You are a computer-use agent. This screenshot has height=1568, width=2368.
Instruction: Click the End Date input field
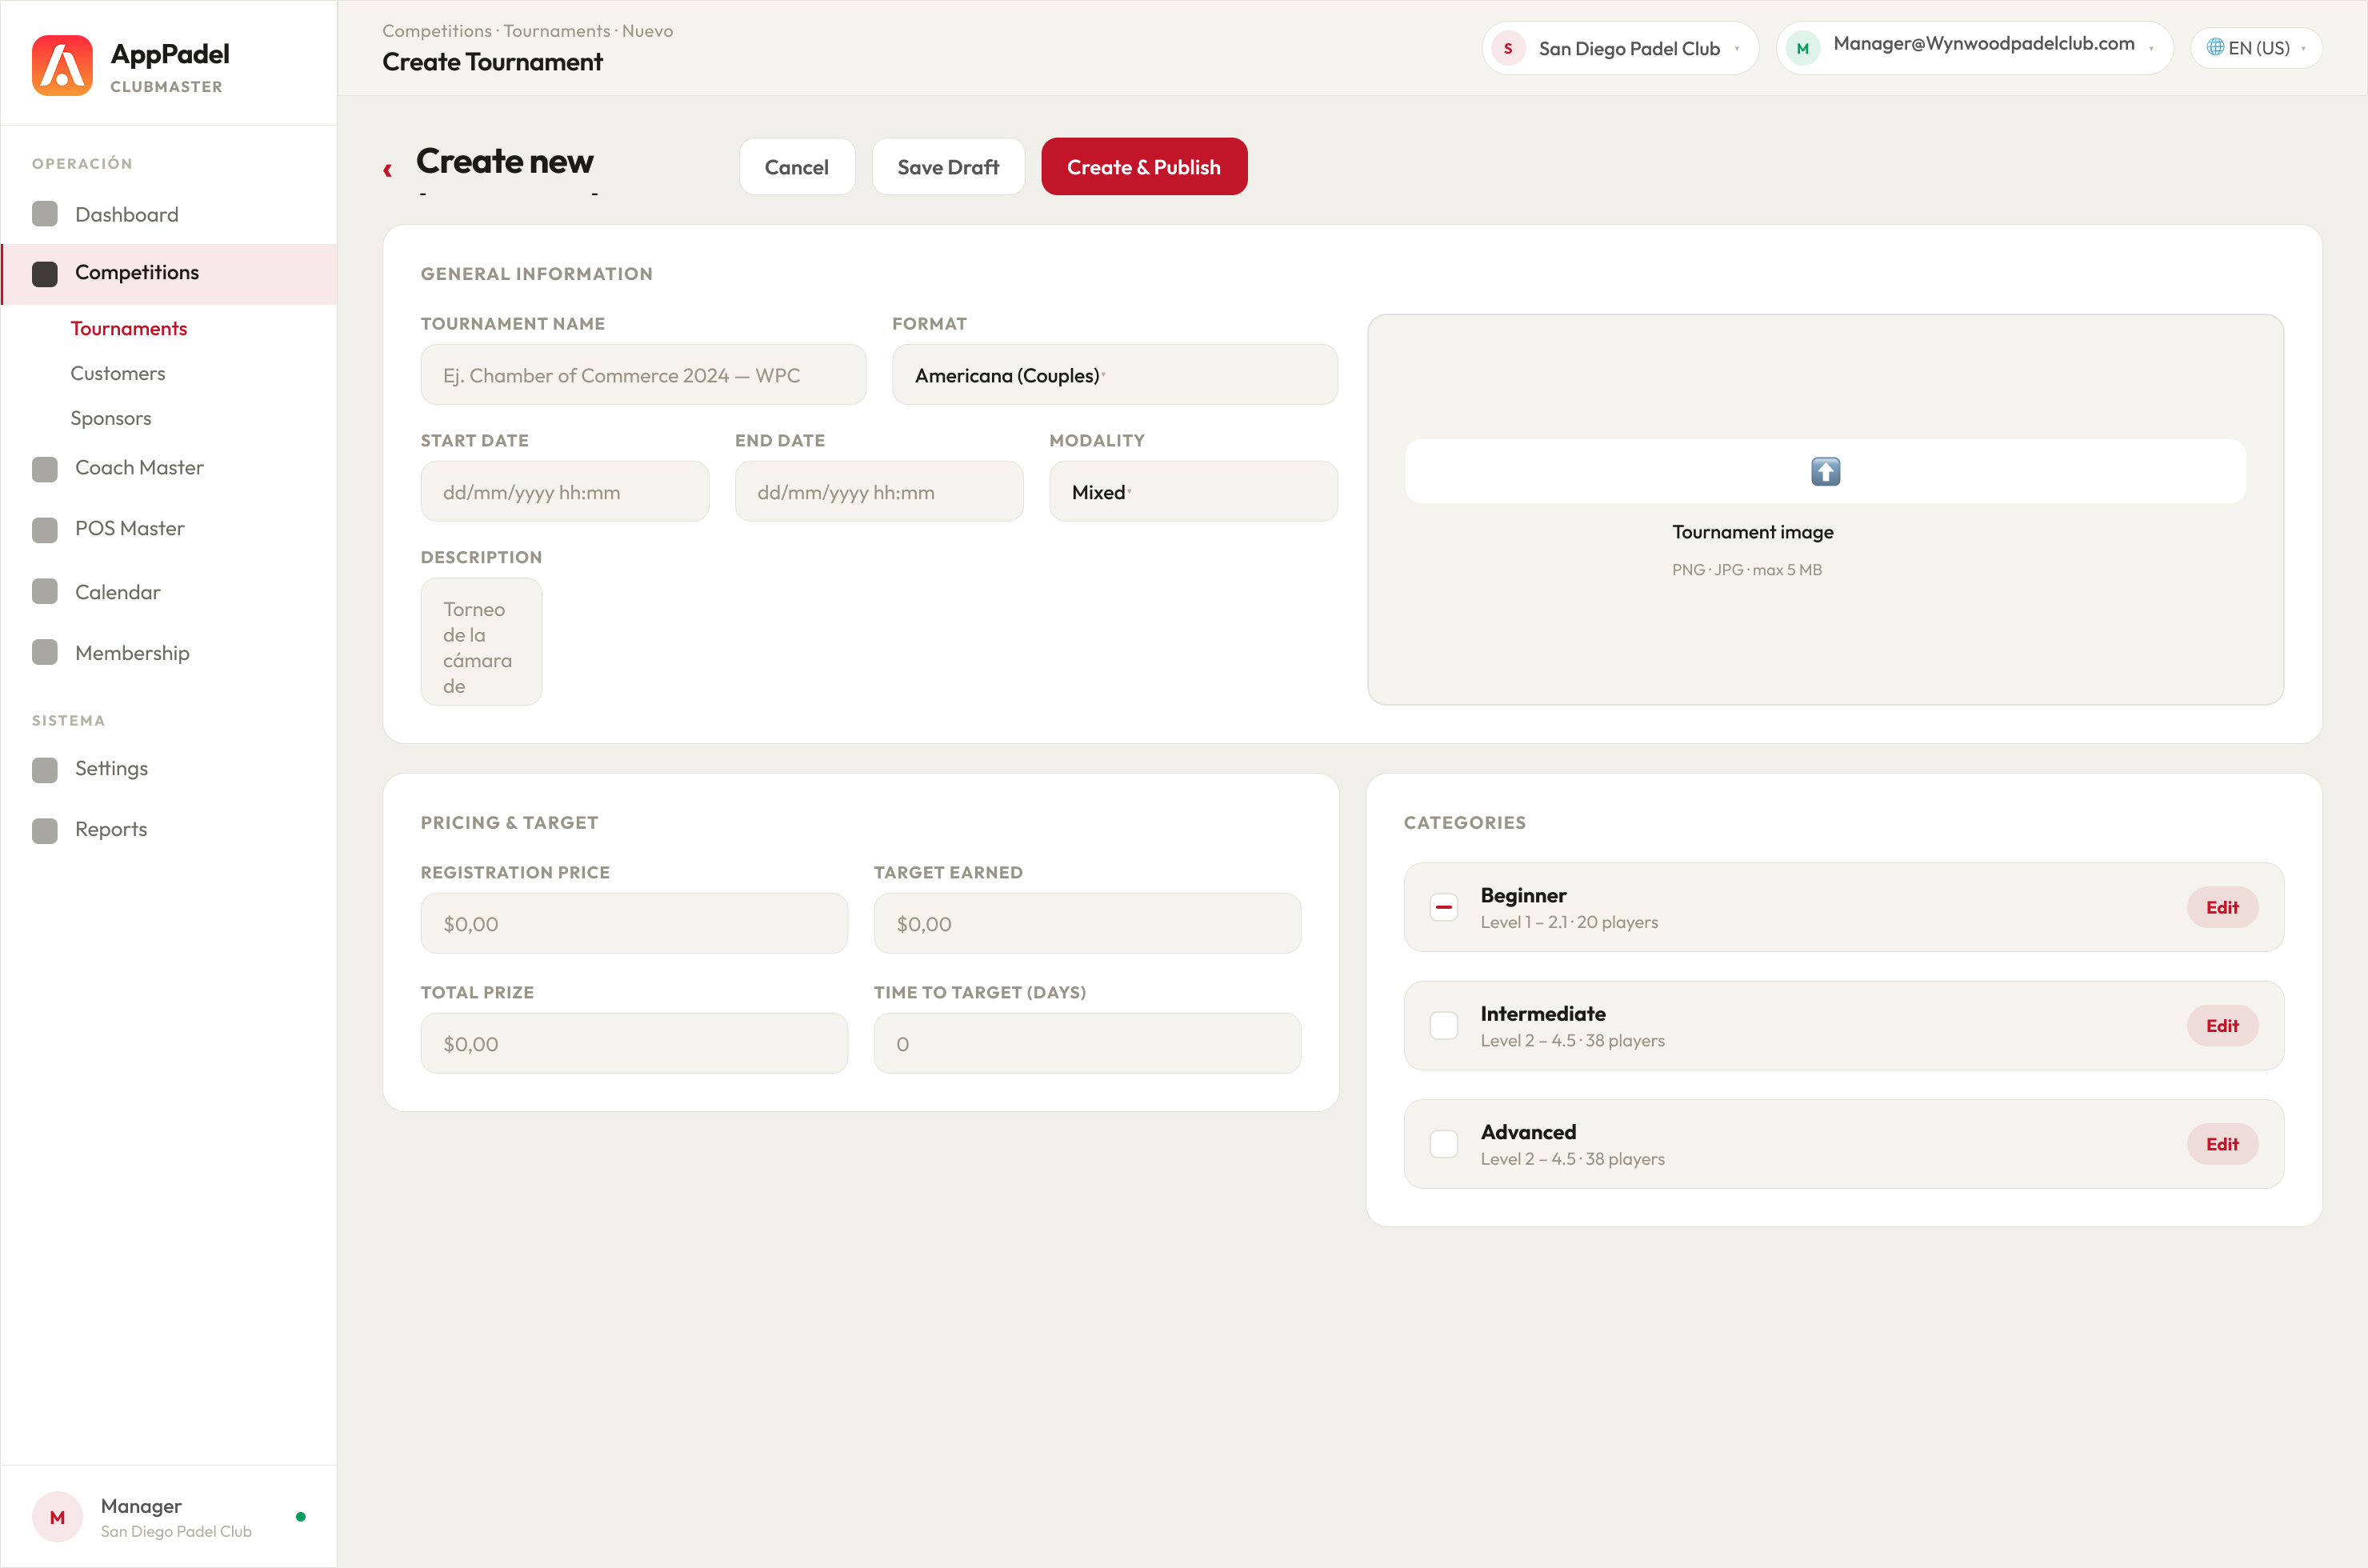click(x=879, y=491)
